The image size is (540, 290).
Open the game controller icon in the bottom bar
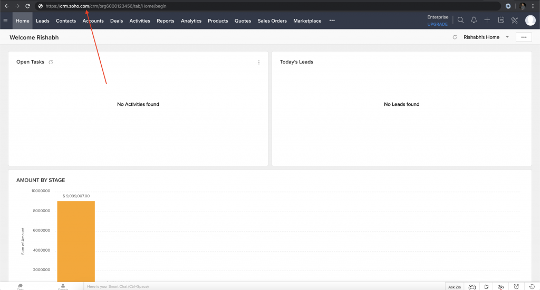coord(472,286)
